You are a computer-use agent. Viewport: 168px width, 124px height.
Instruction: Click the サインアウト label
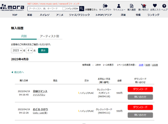click(x=105, y=10)
